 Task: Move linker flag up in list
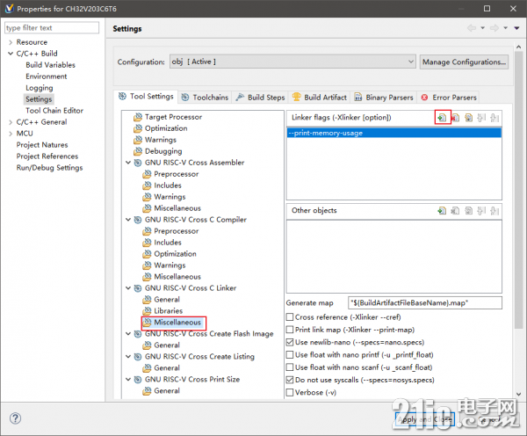coord(481,118)
